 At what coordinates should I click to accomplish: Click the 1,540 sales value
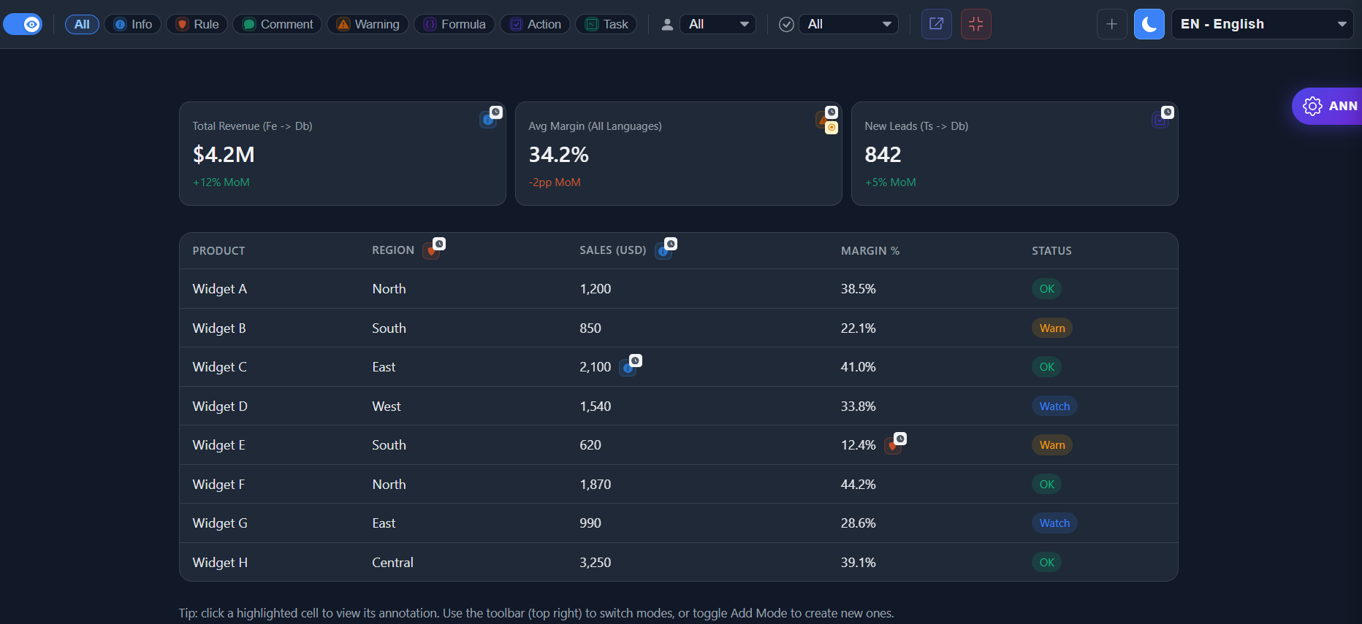596,407
